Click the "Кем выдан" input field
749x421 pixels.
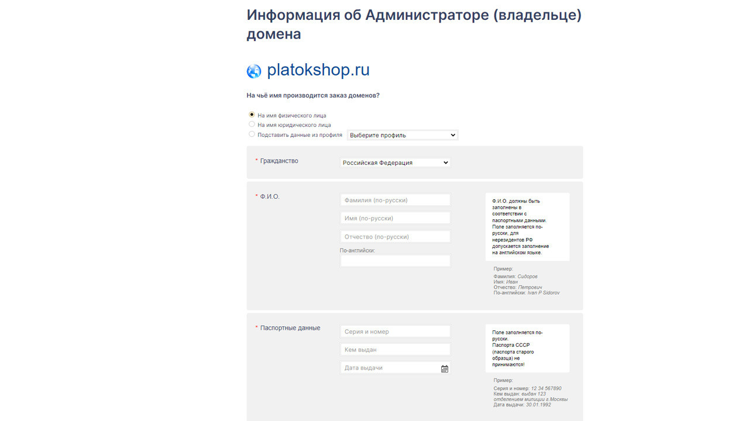coord(395,349)
